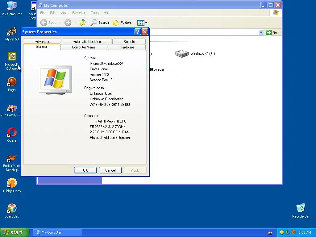The image size is (316, 237).
Task: Launch the Opera browser shortcut
Action: (12, 135)
